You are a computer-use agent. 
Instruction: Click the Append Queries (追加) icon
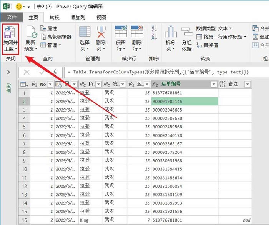point(256,37)
